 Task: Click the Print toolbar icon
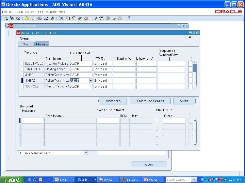46,19
